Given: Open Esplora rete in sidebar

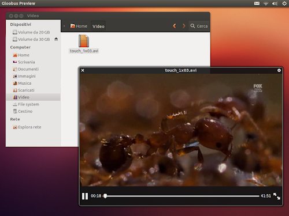Looking at the screenshot, I should (33, 127).
